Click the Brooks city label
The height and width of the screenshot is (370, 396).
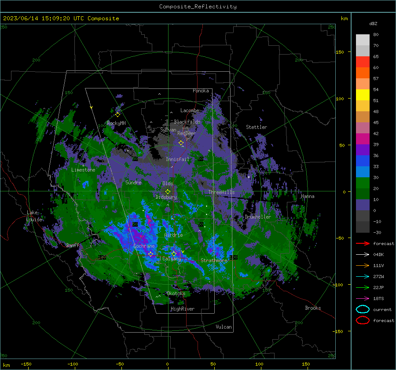(313, 308)
